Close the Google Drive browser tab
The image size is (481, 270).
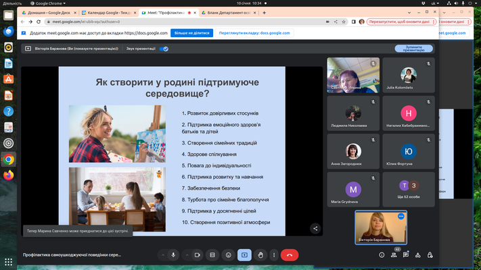[75, 13]
